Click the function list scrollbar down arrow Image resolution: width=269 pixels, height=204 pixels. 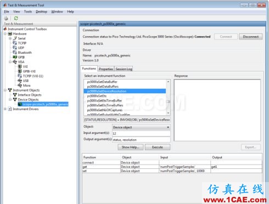coord(168,113)
